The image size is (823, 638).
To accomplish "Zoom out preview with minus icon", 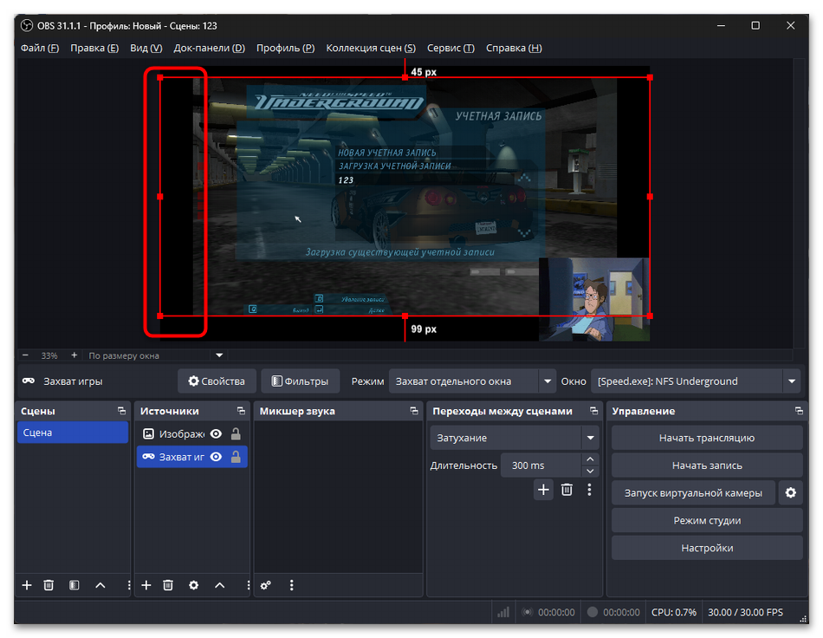I will tap(25, 355).
